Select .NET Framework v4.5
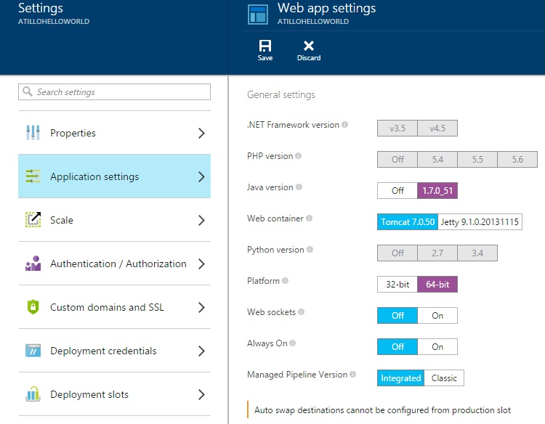Screen dimensions: 545x424 click(437, 128)
